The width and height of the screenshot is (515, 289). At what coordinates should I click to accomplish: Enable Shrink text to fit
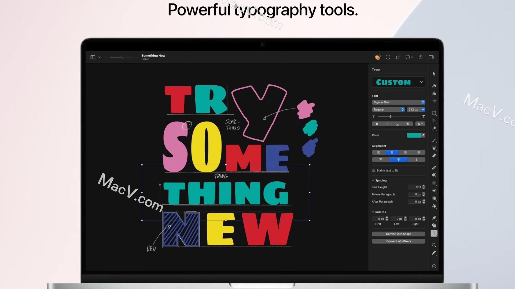coord(374,170)
